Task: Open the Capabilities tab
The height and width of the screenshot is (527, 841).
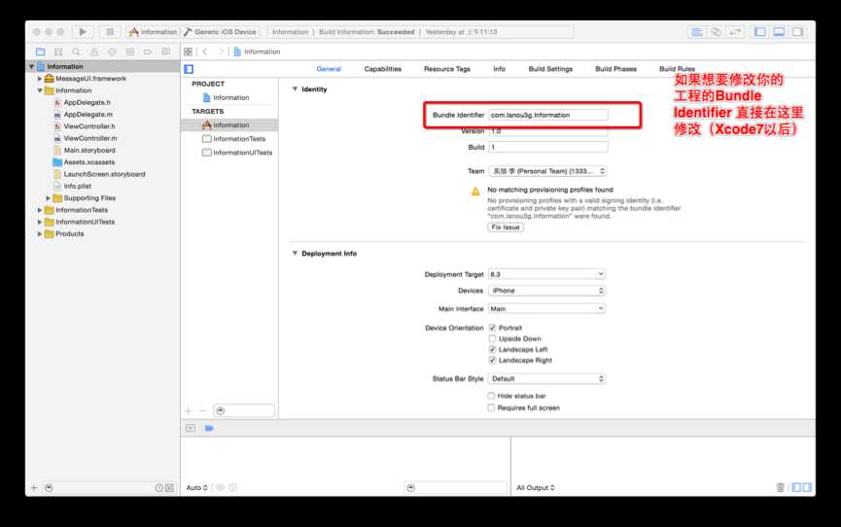Action: pyautogui.click(x=382, y=69)
